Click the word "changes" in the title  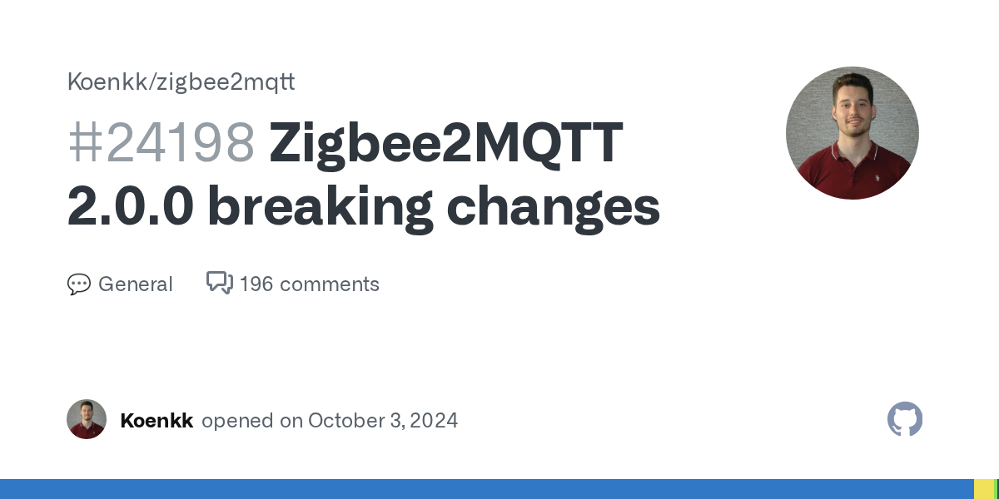pos(554,207)
